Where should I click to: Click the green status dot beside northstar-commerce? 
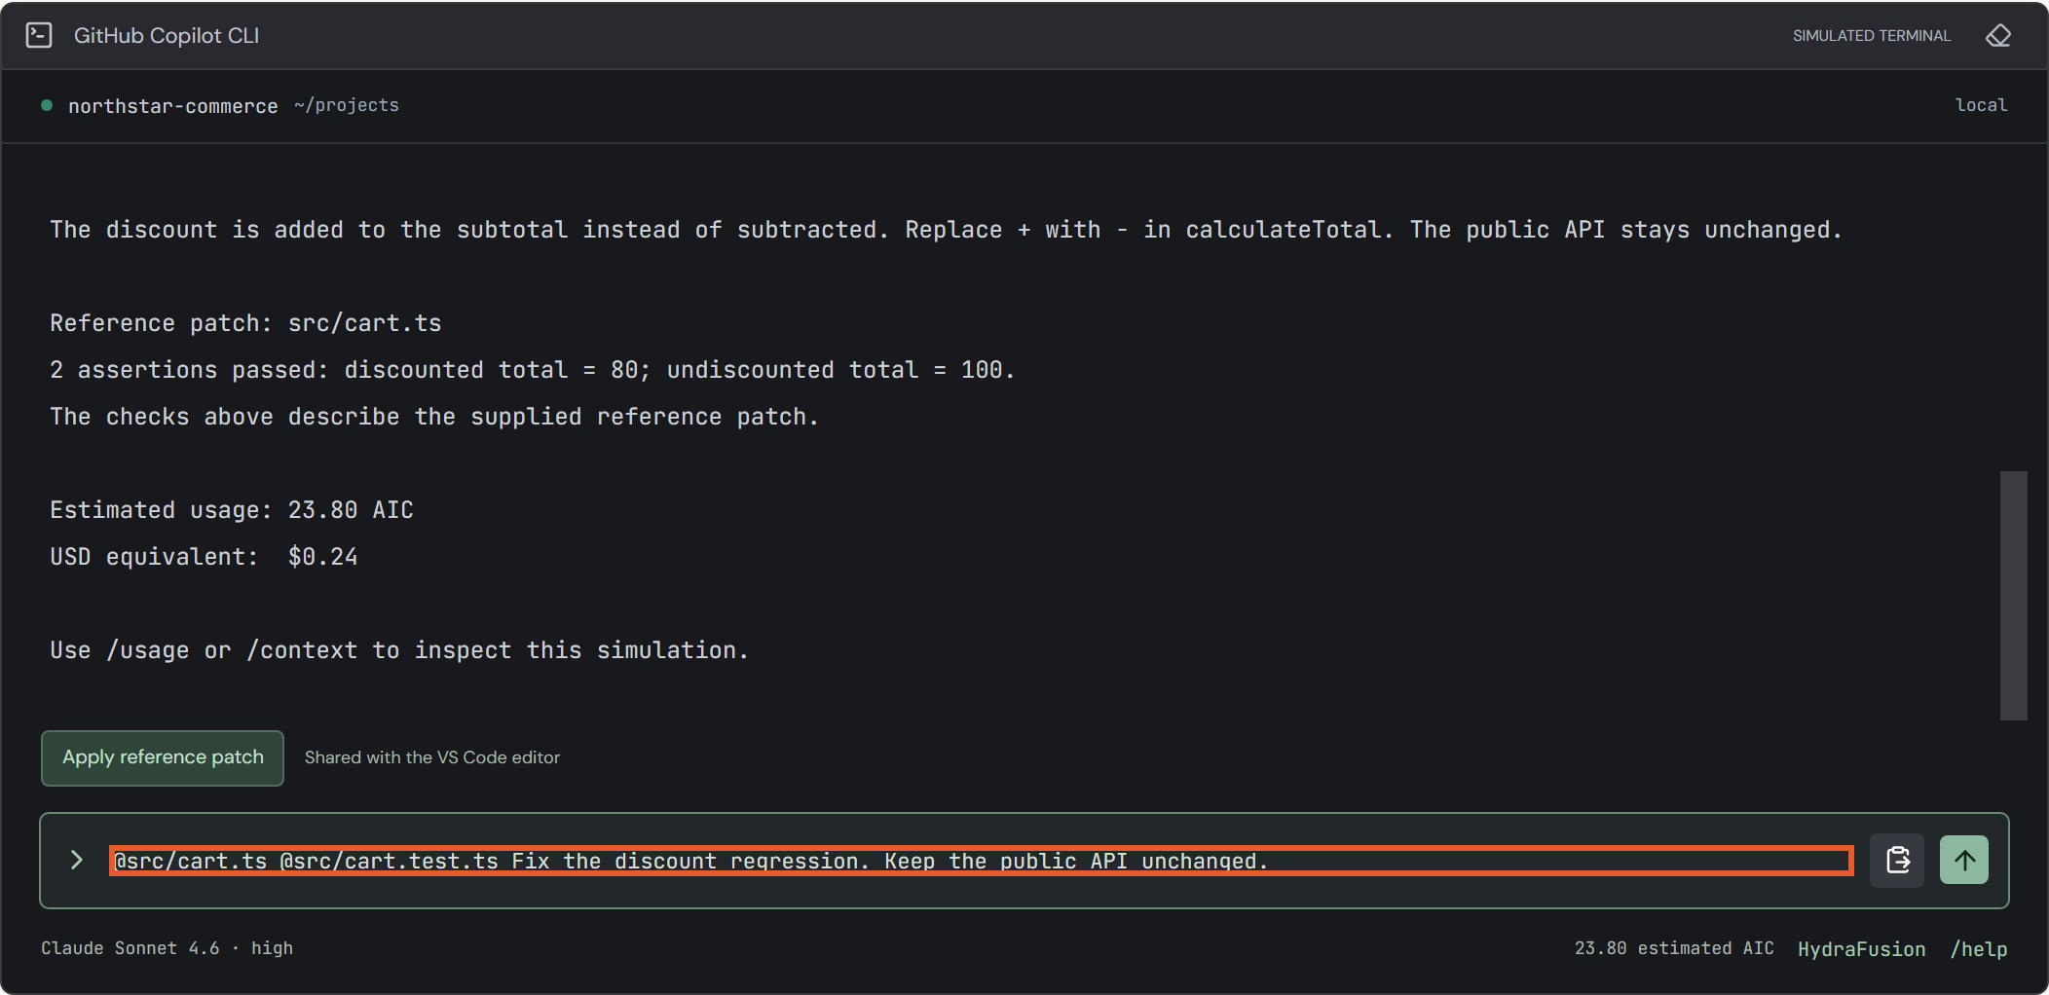point(47,105)
